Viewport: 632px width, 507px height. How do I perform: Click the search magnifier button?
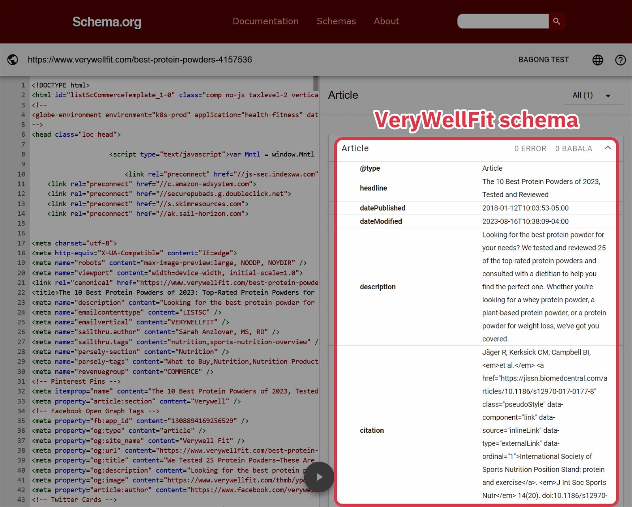(557, 21)
